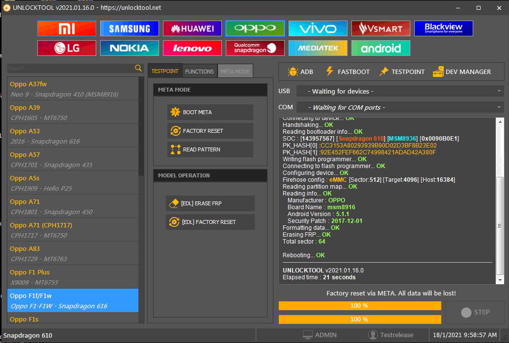Select the Qualcomm Snapdragon tile
This screenshot has width=509, height=343.
(255, 48)
